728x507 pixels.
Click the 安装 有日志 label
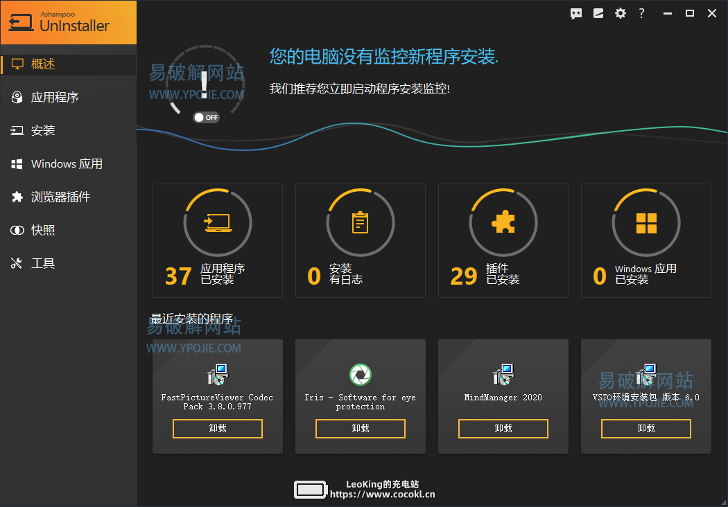[346, 274]
